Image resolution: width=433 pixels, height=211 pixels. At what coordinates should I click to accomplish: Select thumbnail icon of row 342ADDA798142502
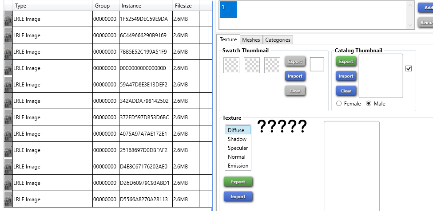coord(8,101)
